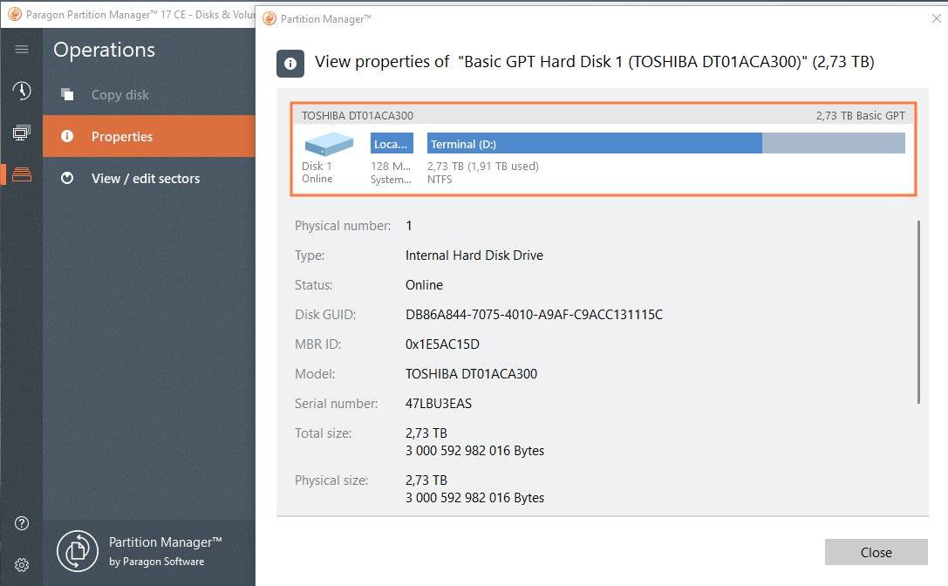Click the NTFS file system label
This screenshot has height=586, width=948.
point(440,179)
